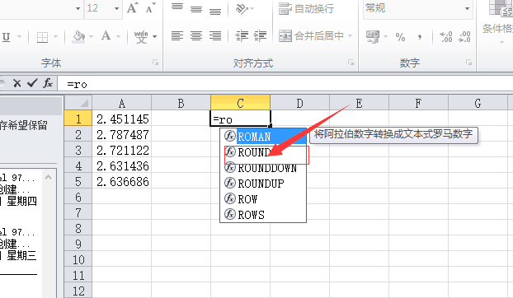Select ROWS in the autocomplete list
The width and height of the screenshot is (513, 298).
pos(263,215)
